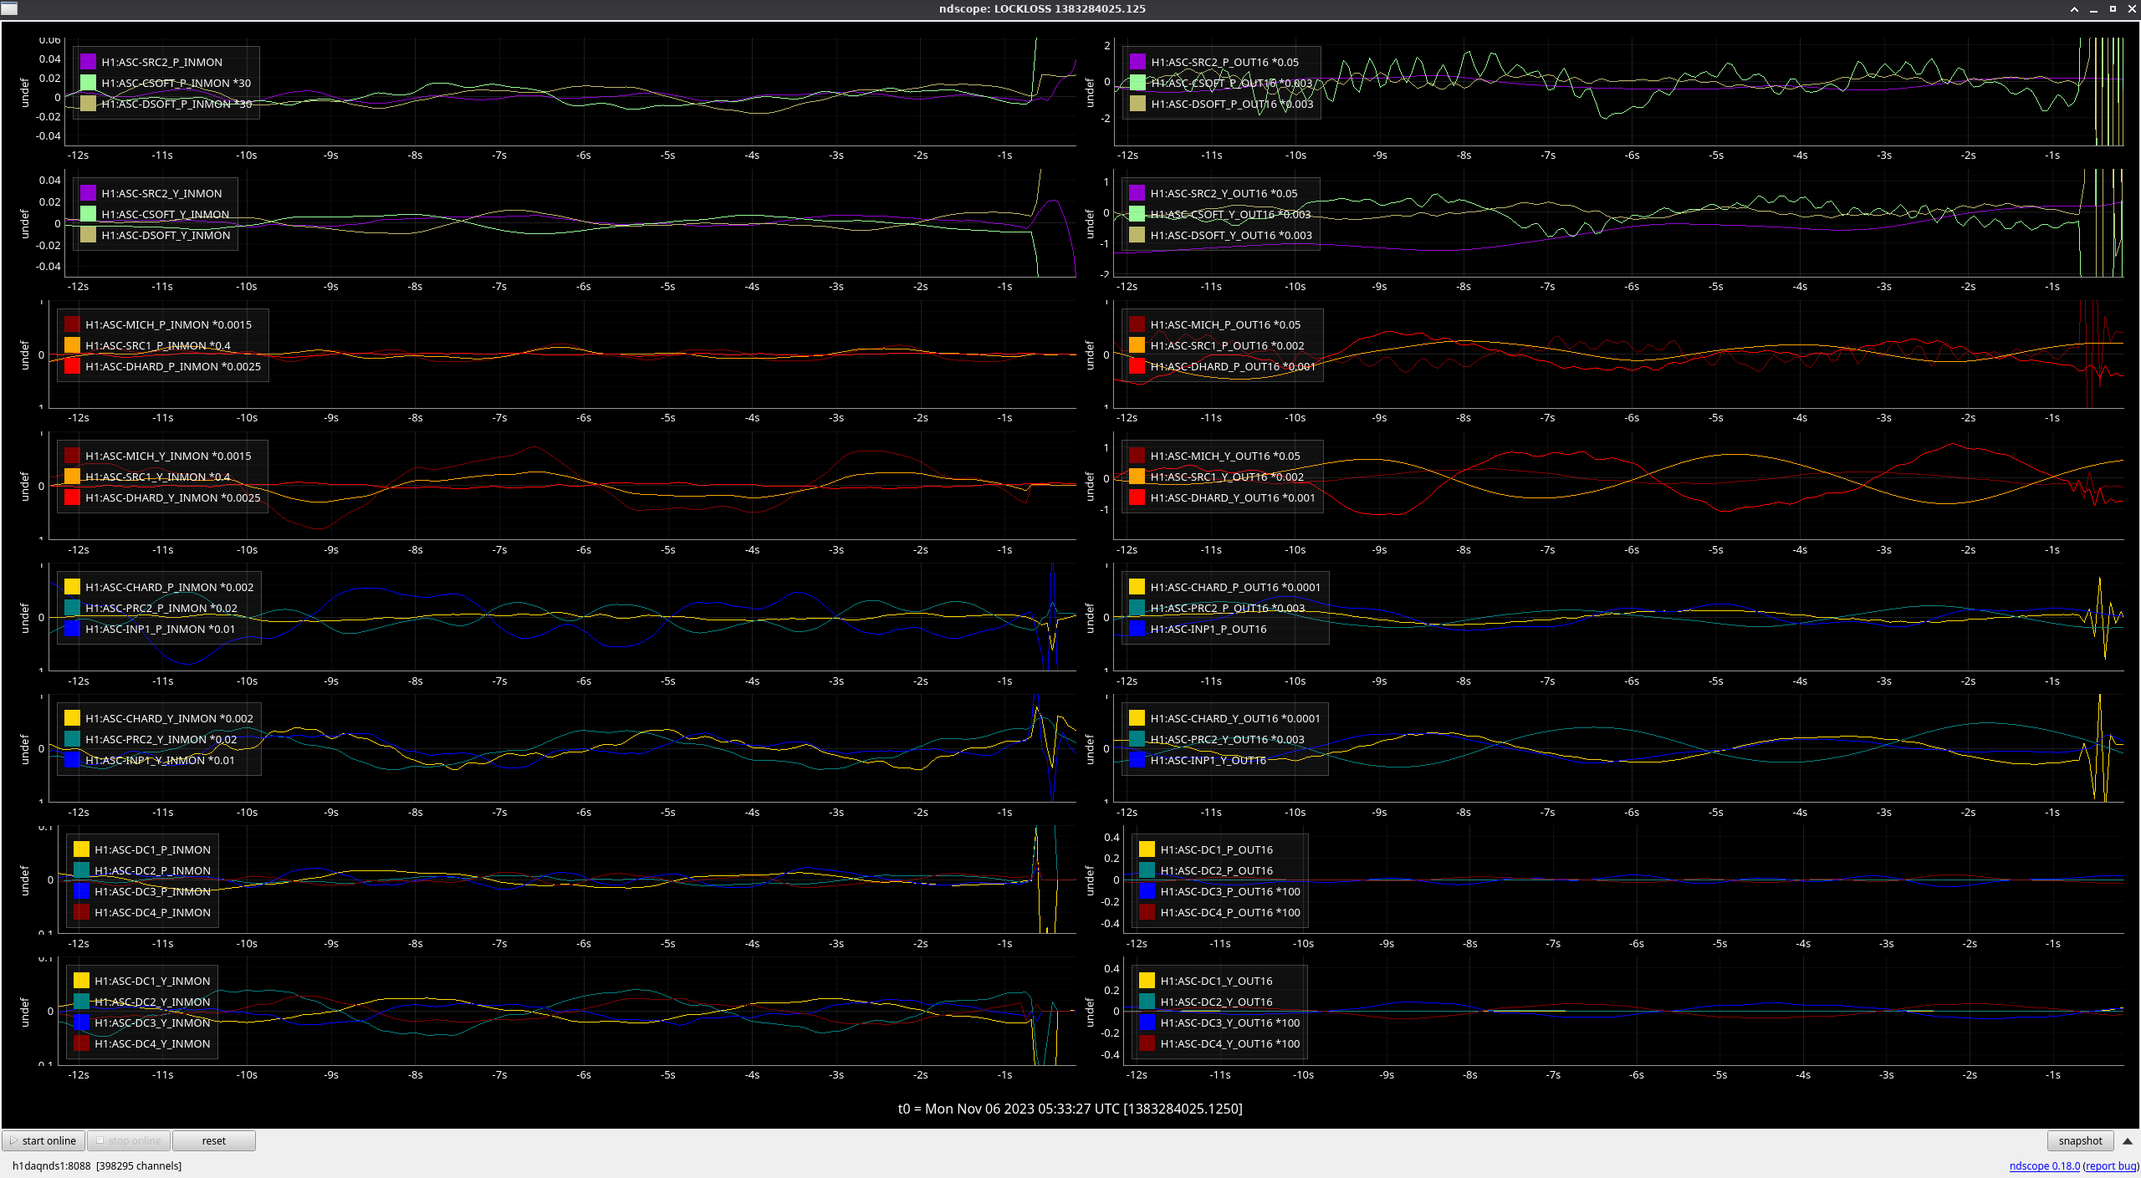Click the start online play button
2141x1178 pixels.
click(x=43, y=1140)
